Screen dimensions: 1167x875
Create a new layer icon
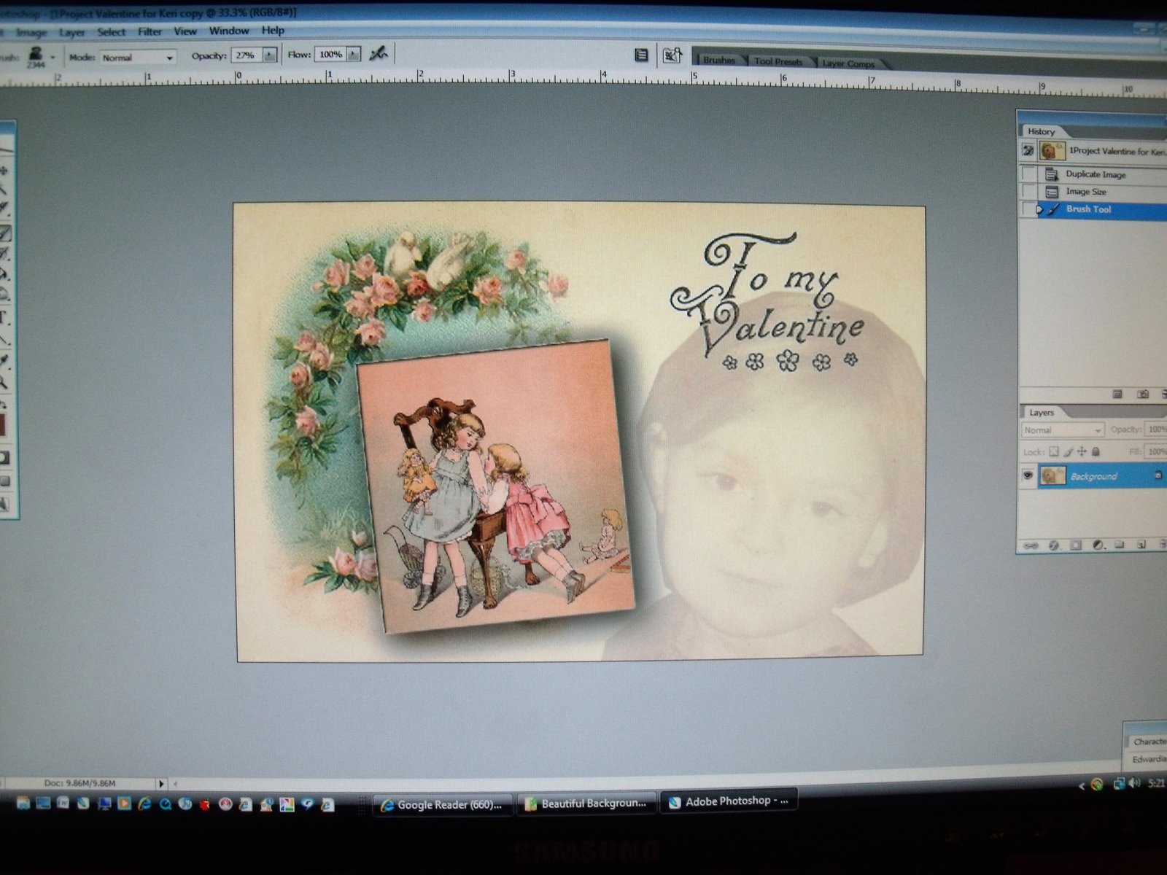click(x=1141, y=545)
